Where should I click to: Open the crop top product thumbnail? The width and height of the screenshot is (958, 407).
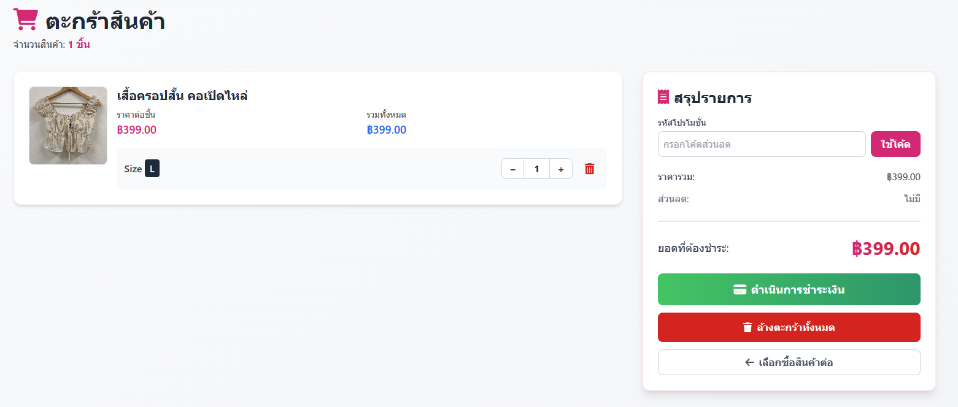68,126
